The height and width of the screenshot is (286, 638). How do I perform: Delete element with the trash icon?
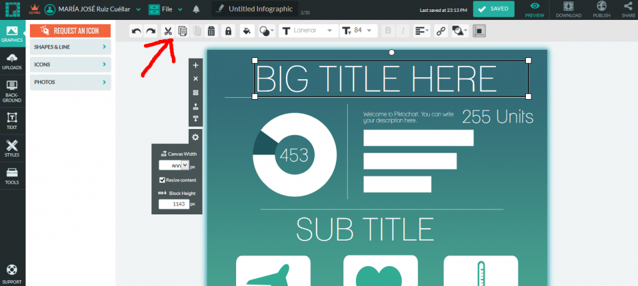pyautogui.click(x=211, y=31)
